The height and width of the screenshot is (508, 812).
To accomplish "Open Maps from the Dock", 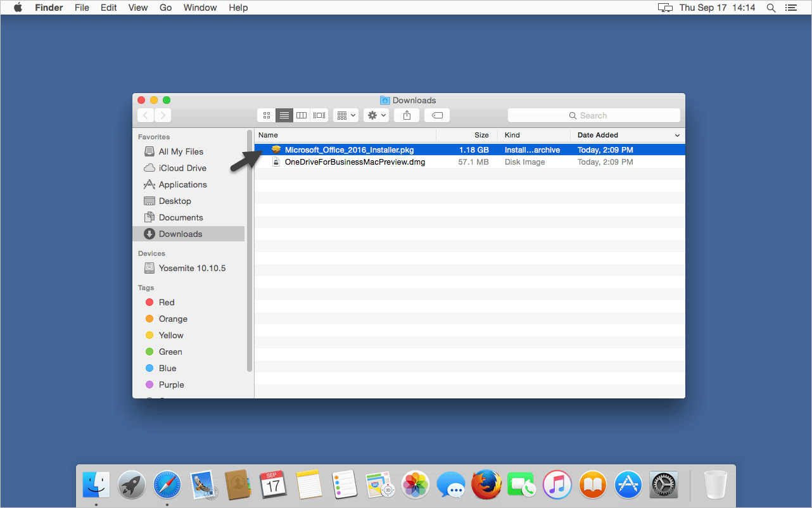I will point(380,486).
